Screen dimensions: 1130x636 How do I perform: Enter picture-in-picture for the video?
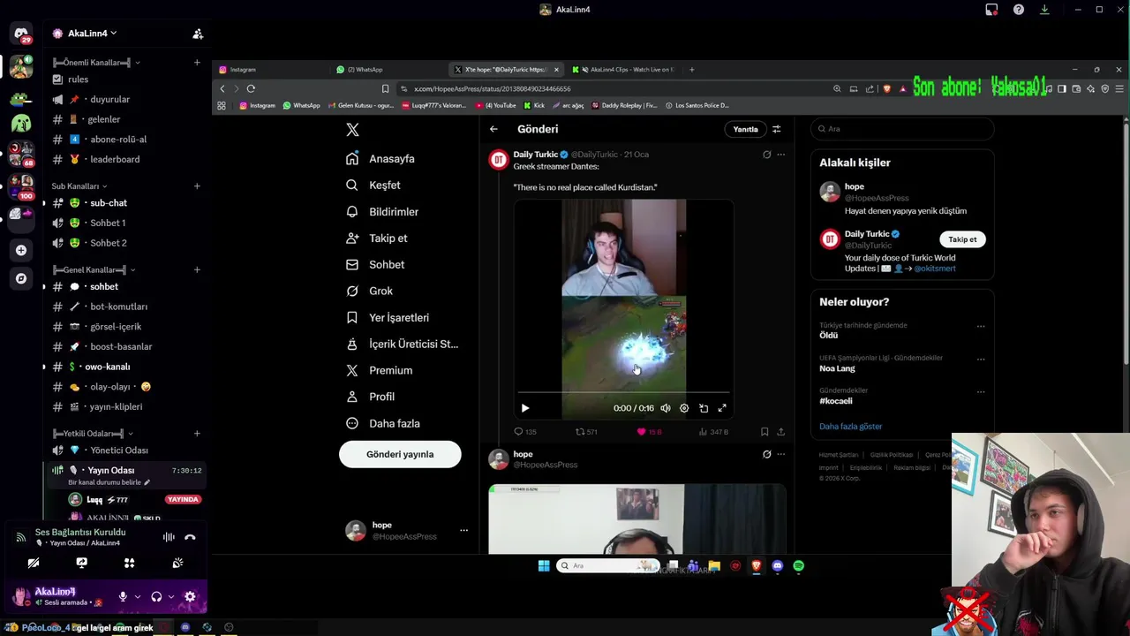pos(704,408)
